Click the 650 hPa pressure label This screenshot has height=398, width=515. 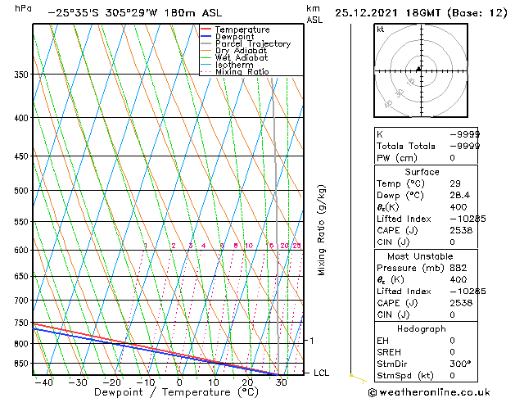(x=21, y=277)
